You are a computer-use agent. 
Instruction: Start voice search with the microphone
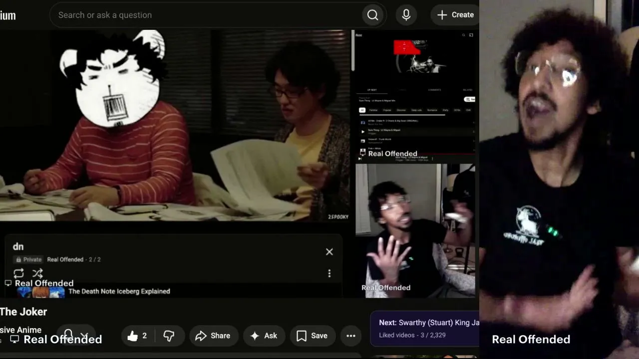pyautogui.click(x=406, y=15)
